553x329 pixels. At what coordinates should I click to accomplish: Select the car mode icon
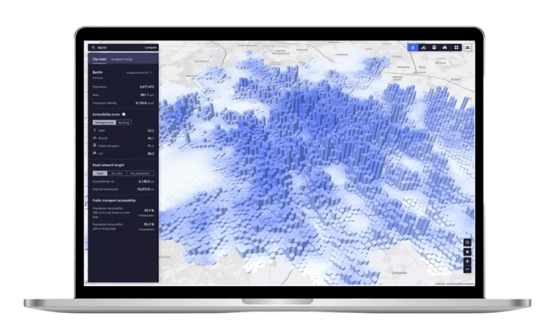445,48
